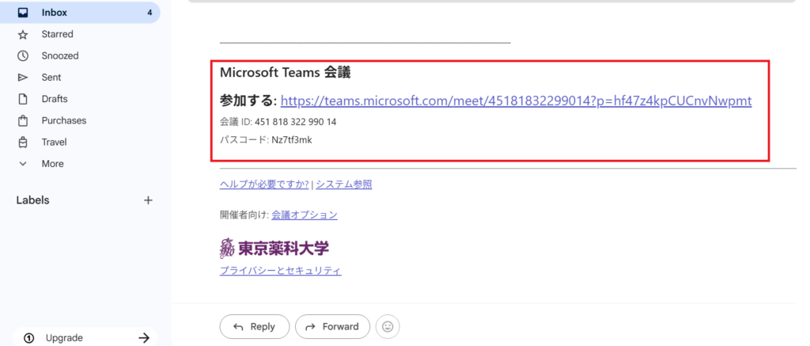Open the 会議オプション link

click(x=305, y=215)
